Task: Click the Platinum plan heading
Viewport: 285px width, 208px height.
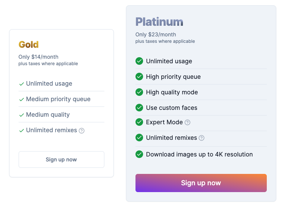Action: click(159, 22)
